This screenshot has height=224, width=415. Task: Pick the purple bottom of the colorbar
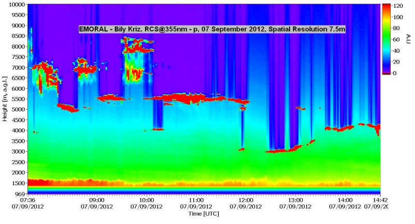pos(386,68)
